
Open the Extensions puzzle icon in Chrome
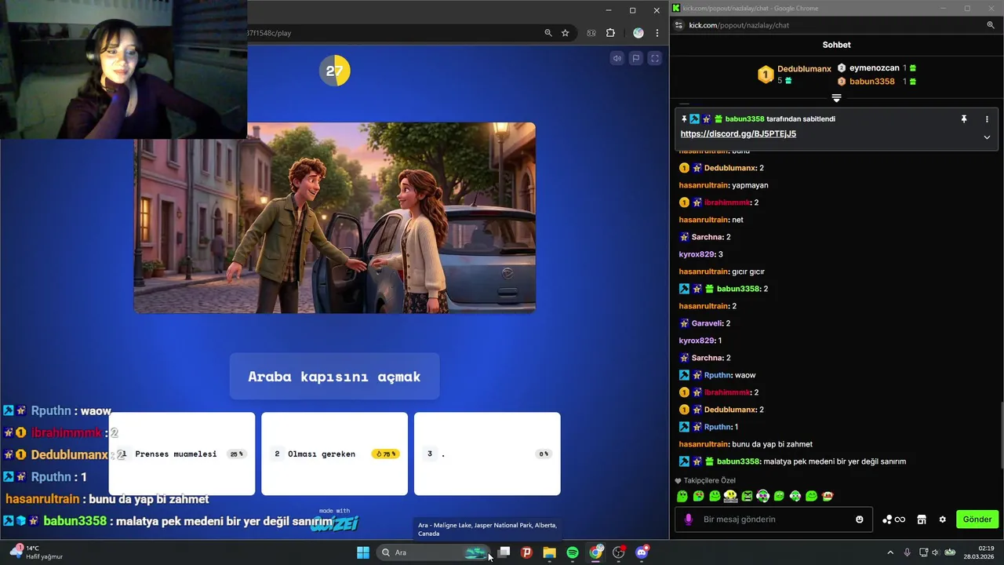[x=610, y=33]
